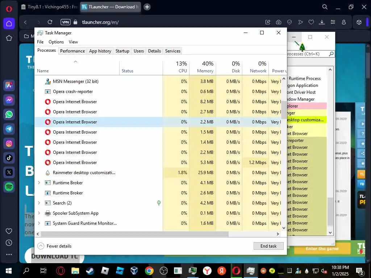Expand Spooler SubSystem App row
The height and width of the screenshot is (278, 371).
tap(39, 213)
